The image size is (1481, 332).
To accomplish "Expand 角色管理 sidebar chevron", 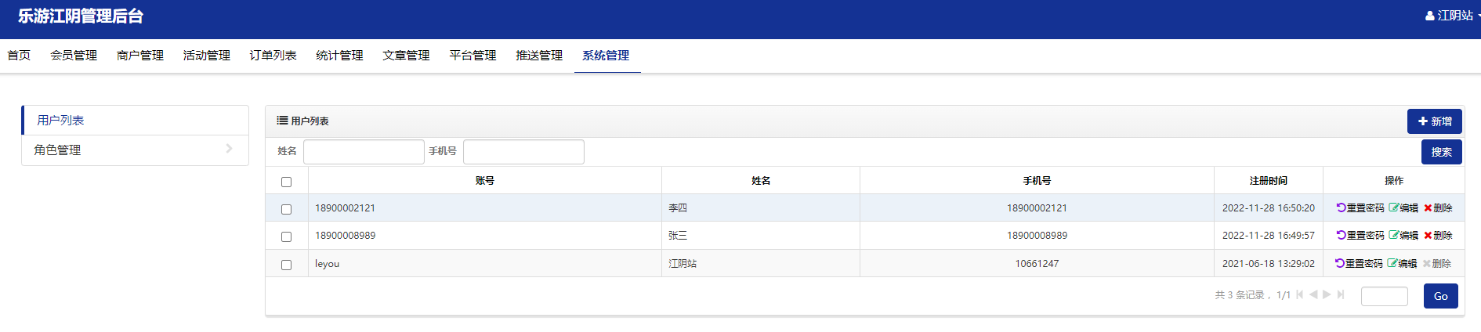I will [x=229, y=149].
